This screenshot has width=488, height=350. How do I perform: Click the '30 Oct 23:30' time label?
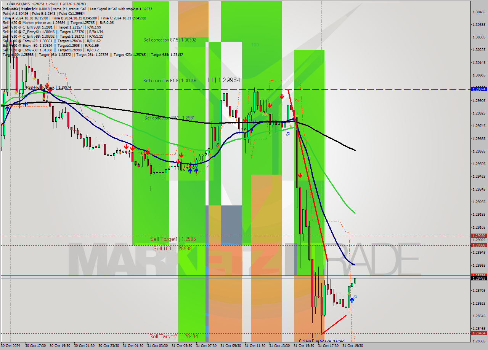(x=109, y=346)
